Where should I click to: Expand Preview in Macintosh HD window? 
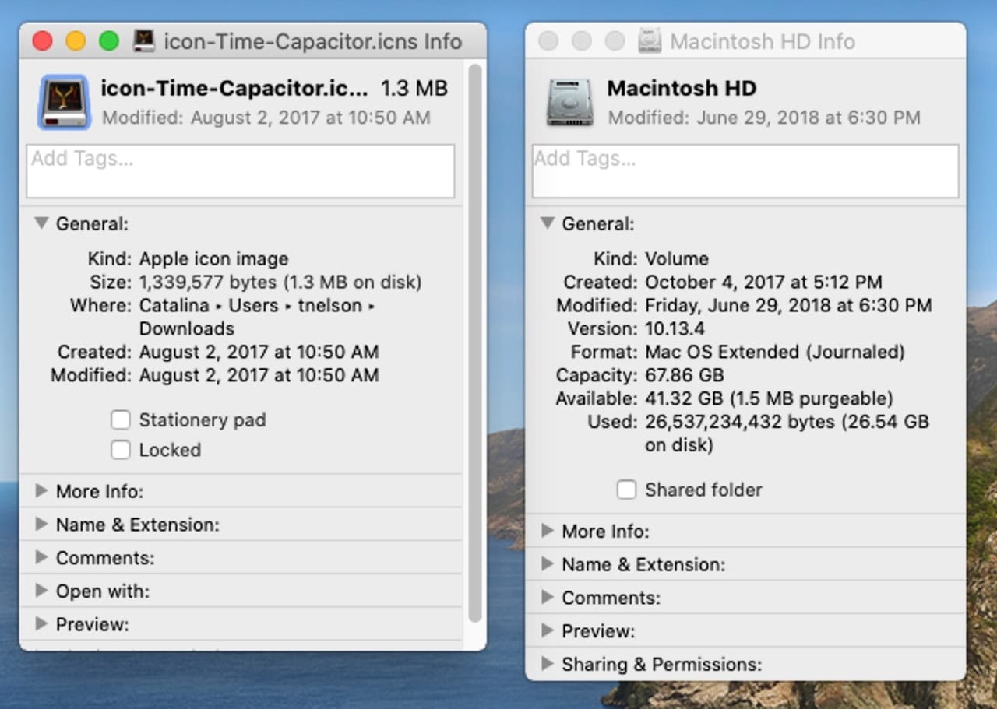coord(548,631)
